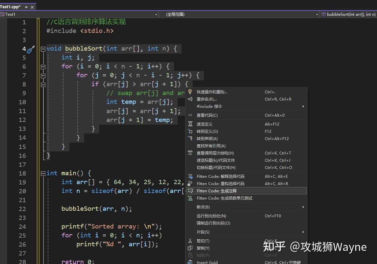Screen dimensions: 377x264
Task: Click the Fitten Code explain selected code icon
Action: click(190, 176)
